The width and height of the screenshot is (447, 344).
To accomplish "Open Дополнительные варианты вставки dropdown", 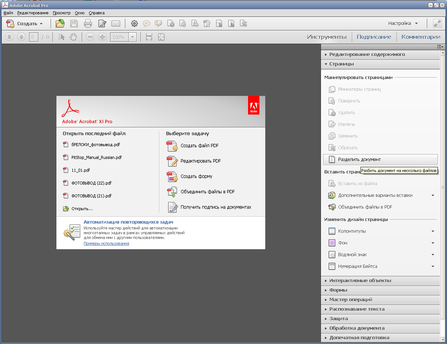I will pos(433,195).
